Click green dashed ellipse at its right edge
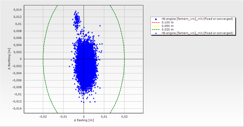This screenshot has height=127, width=244. point(125,59)
